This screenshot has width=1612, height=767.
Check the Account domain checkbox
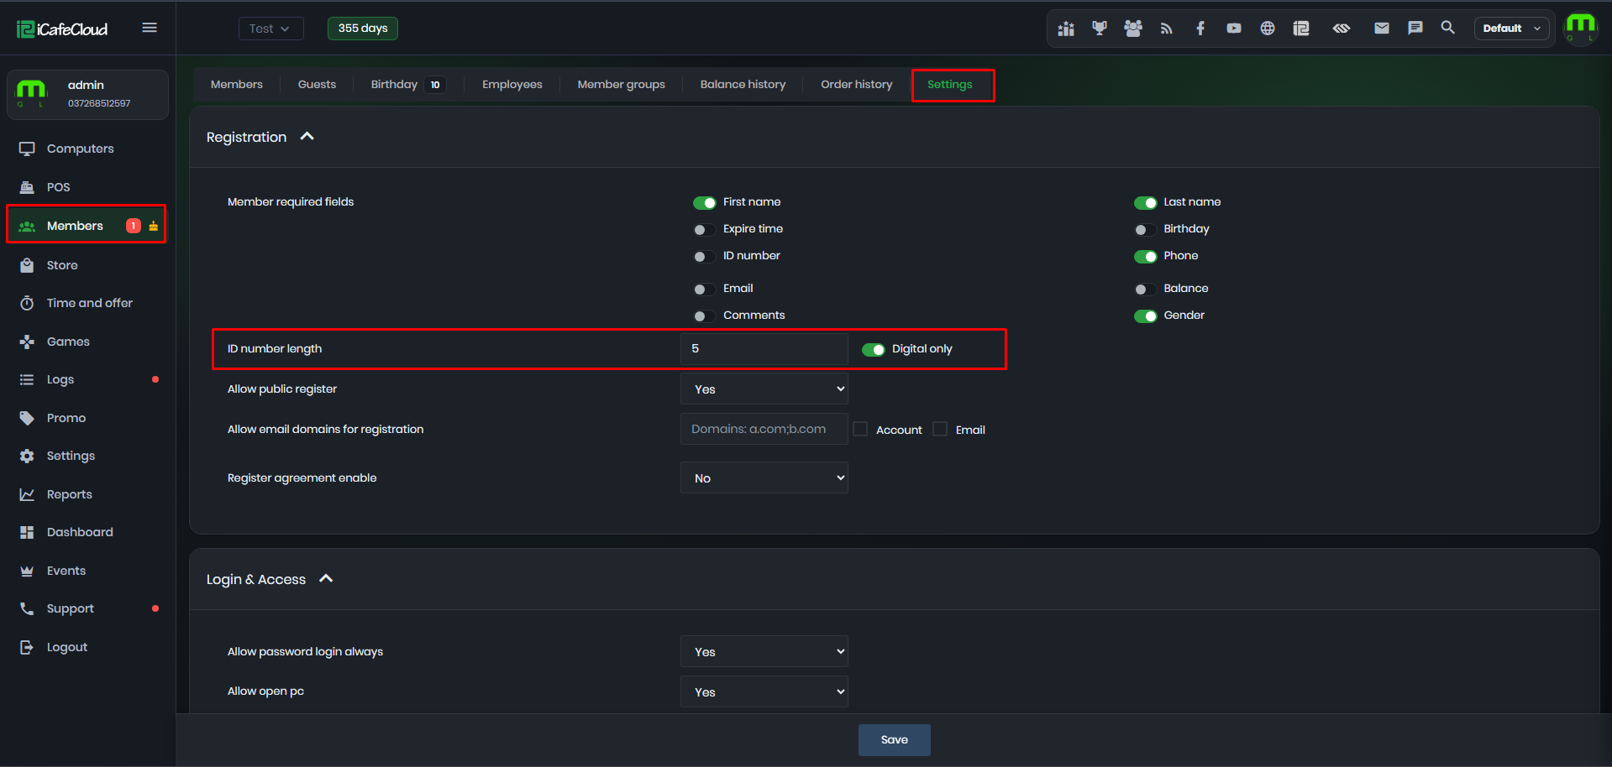pyautogui.click(x=860, y=429)
